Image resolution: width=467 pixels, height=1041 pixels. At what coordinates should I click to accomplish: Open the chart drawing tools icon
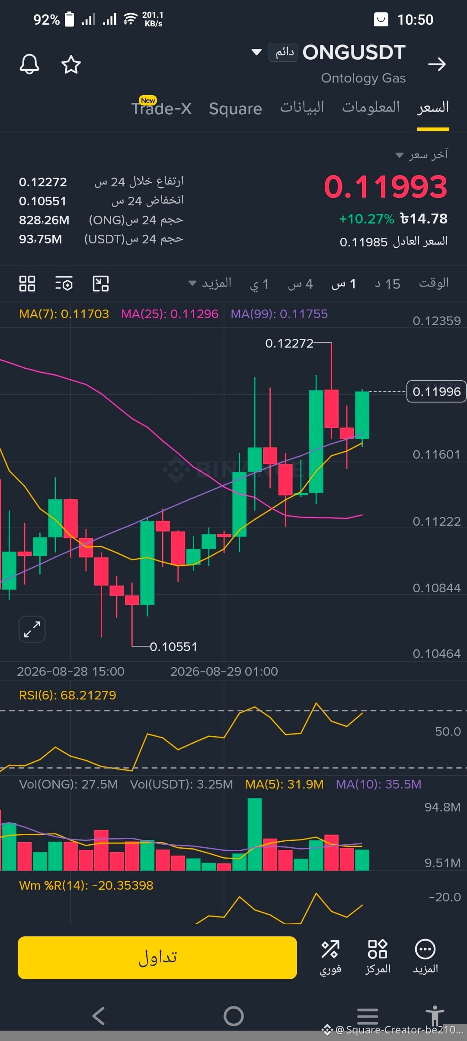tap(101, 284)
